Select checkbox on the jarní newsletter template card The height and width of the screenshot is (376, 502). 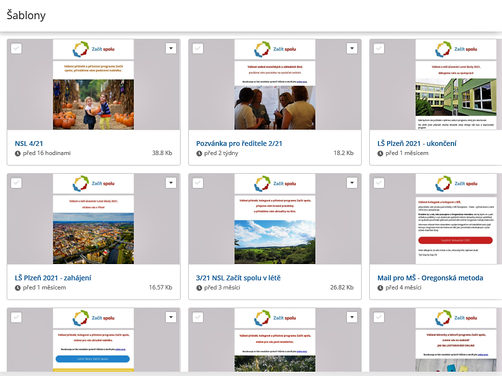pos(198,317)
